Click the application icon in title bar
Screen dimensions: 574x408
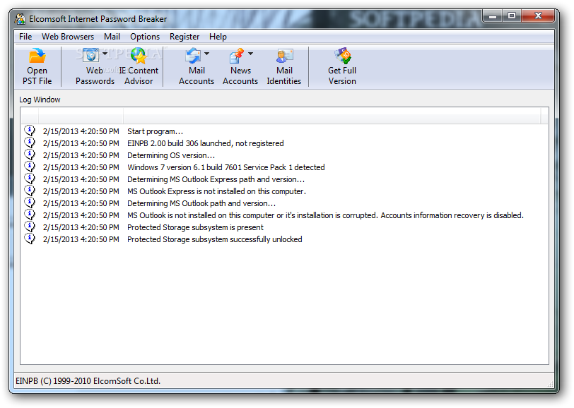tap(20, 18)
